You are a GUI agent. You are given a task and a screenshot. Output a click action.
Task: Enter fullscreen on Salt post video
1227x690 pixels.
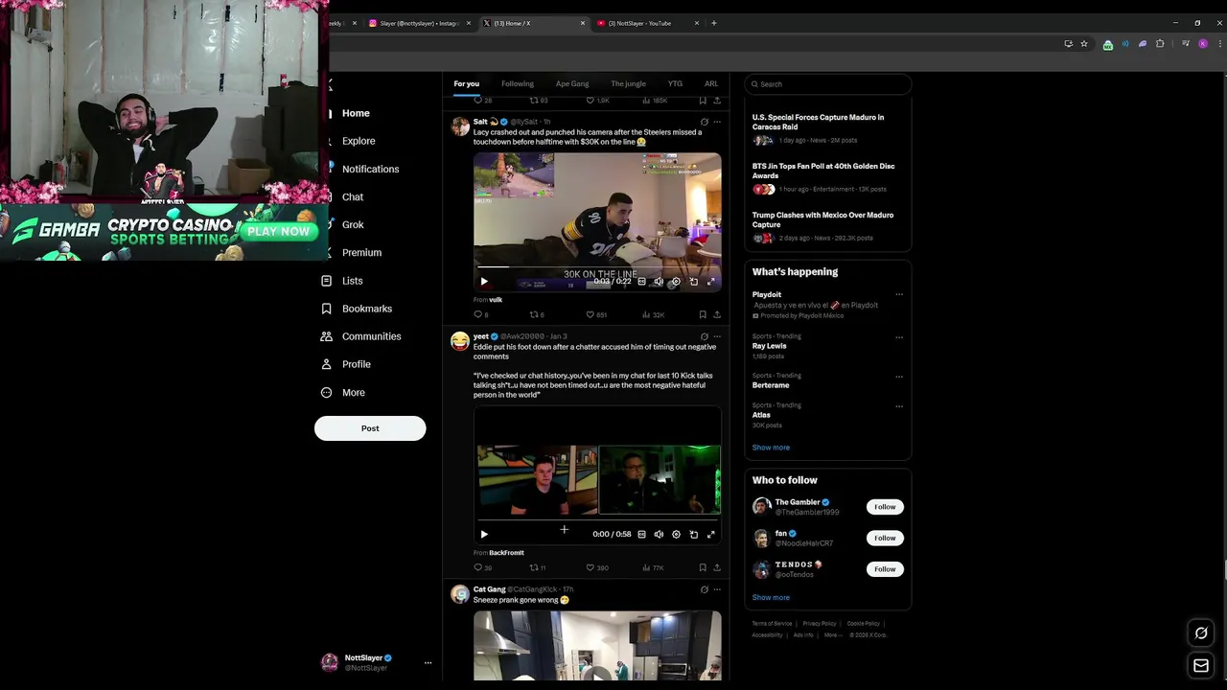pos(711,282)
